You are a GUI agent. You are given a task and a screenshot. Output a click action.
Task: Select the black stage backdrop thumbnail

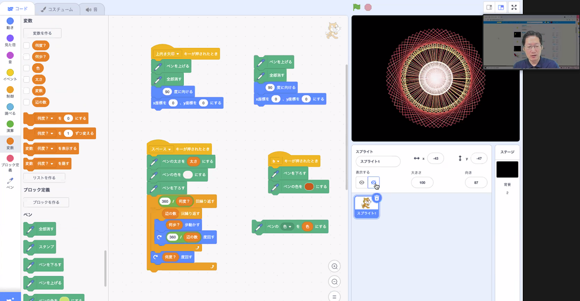[507, 170]
